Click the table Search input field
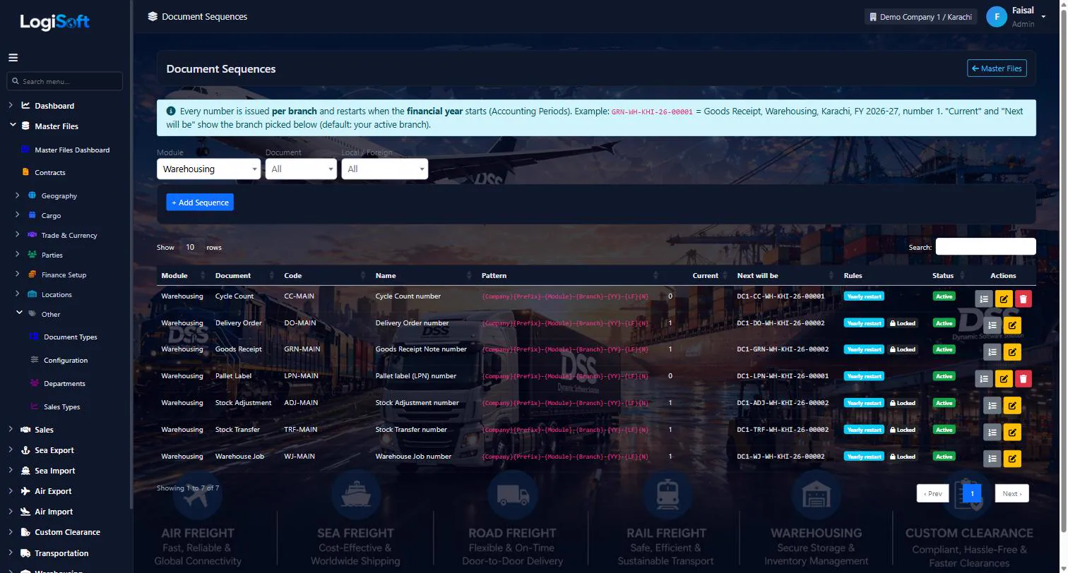1068x573 pixels. click(985, 246)
